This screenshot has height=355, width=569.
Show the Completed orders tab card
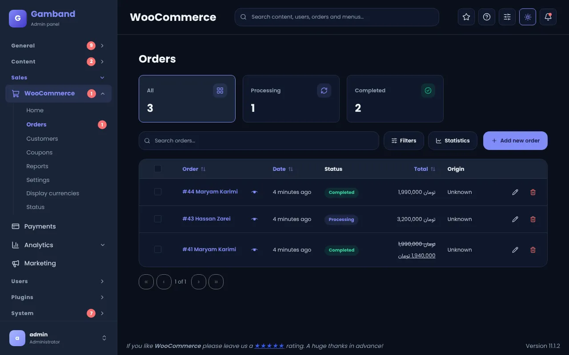395,99
